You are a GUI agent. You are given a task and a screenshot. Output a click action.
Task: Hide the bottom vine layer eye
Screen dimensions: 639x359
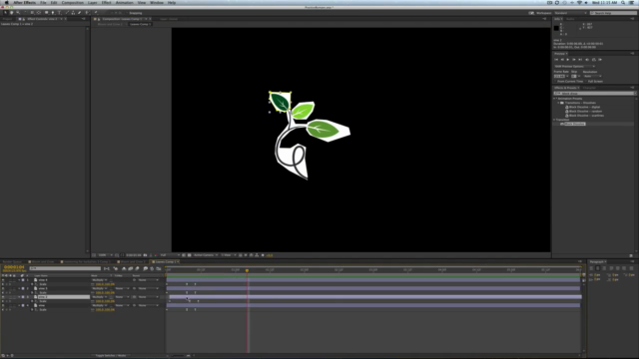click(x=3, y=305)
